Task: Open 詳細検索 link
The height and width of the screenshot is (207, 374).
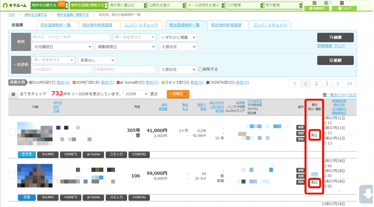Action: click(325, 46)
